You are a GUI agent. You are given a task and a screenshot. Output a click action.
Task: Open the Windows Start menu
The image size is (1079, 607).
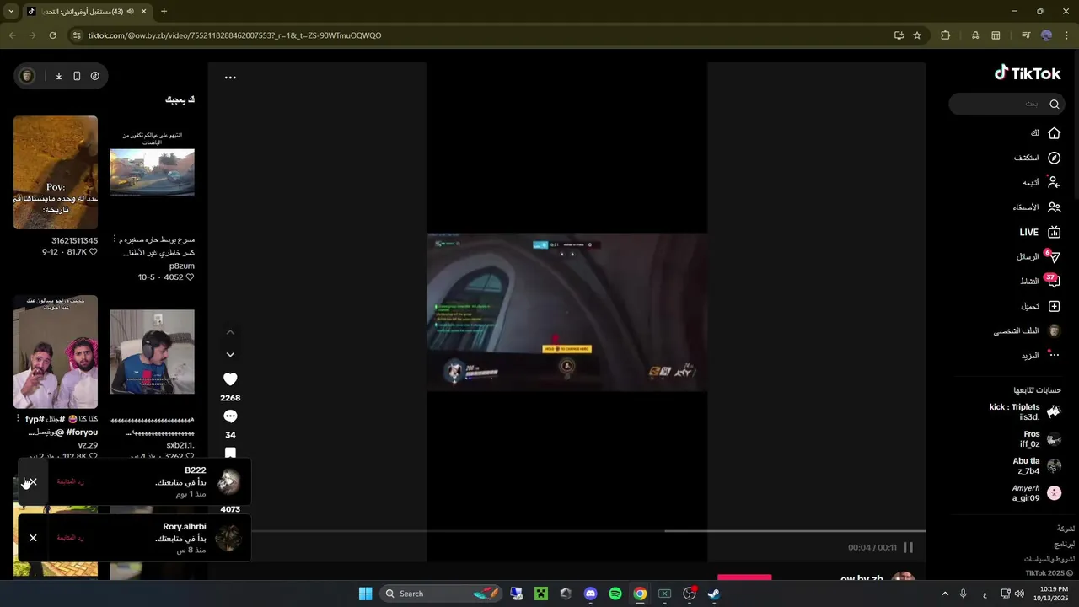click(365, 594)
